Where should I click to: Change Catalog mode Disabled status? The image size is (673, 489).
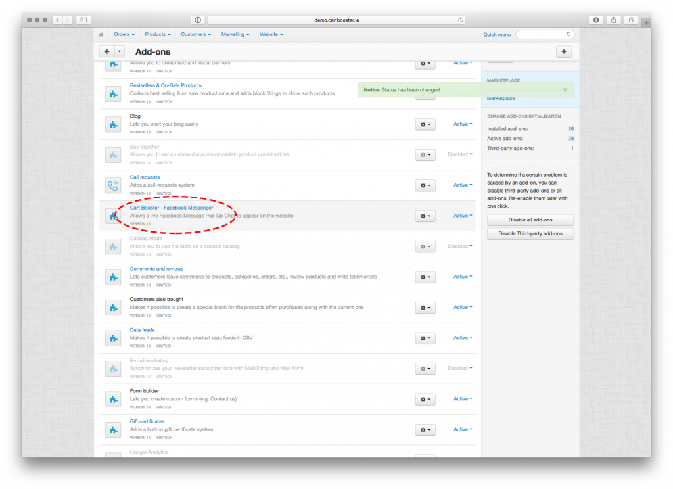click(x=459, y=246)
